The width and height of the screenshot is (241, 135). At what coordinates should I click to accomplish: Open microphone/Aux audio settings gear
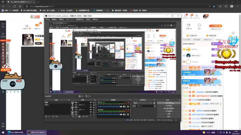tap(128, 107)
